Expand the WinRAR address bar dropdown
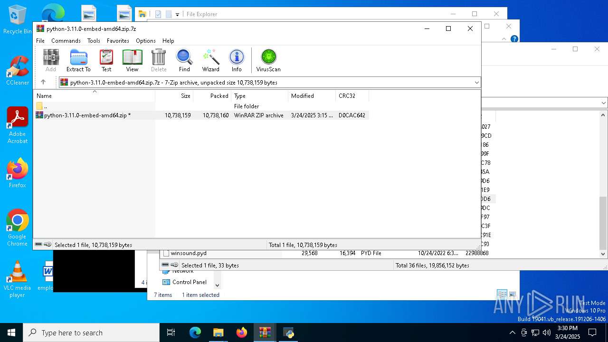This screenshot has height=342, width=608. tap(476, 82)
